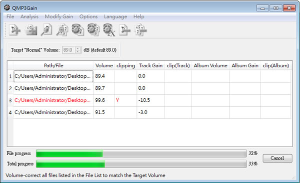The height and width of the screenshot is (183, 300).
Task: Click the Target Normal Volume input field
Action: click(x=69, y=50)
